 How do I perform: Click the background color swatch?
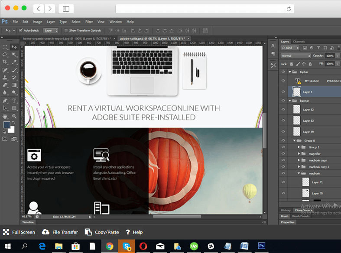pyautogui.click(x=12, y=130)
